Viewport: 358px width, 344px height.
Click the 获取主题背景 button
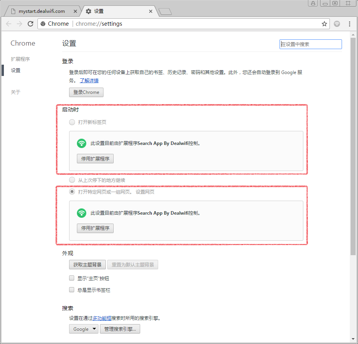[x=87, y=265]
